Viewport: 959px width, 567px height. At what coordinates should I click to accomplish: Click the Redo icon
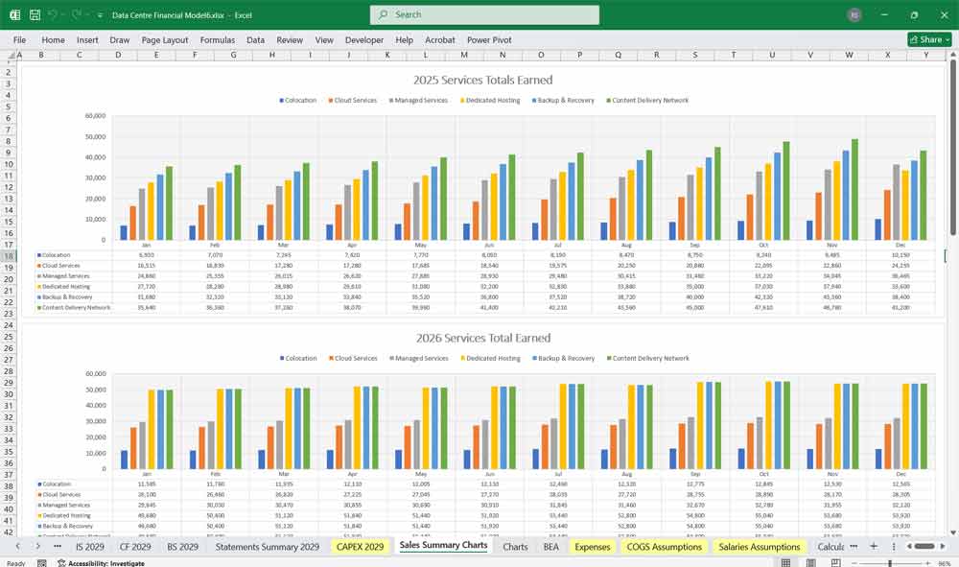76,15
